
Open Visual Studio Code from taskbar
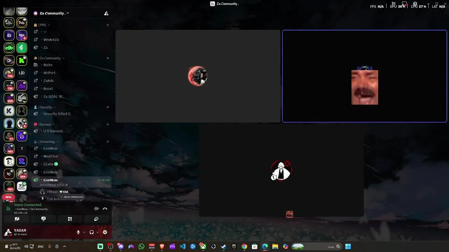[x=182, y=246]
